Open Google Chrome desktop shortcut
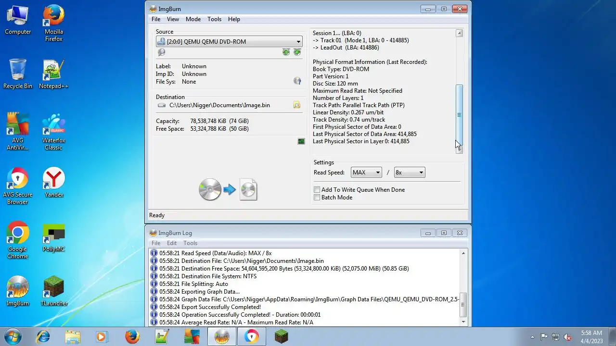616x346 pixels. pos(18,240)
